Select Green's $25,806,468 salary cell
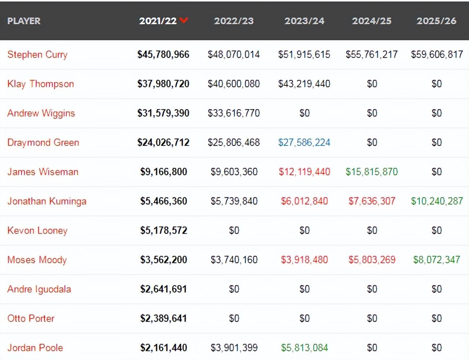469x360 pixels. (x=234, y=143)
